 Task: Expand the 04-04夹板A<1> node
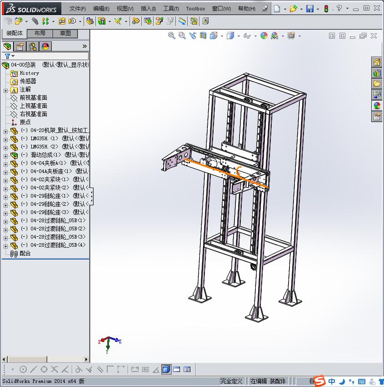click(5, 164)
